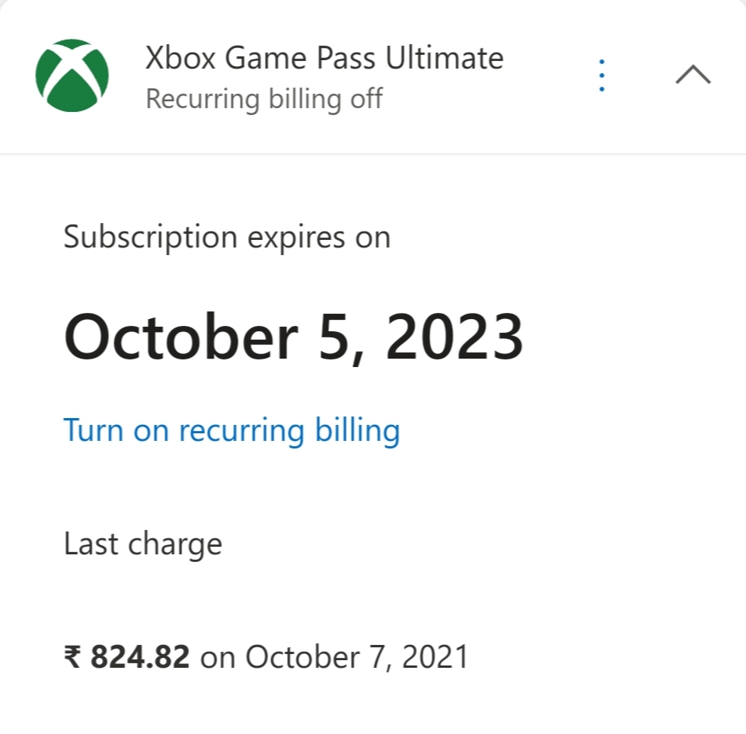746x734 pixels.
Task: Click the "Subscription expires on" label
Action: pyautogui.click(x=227, y=238)
